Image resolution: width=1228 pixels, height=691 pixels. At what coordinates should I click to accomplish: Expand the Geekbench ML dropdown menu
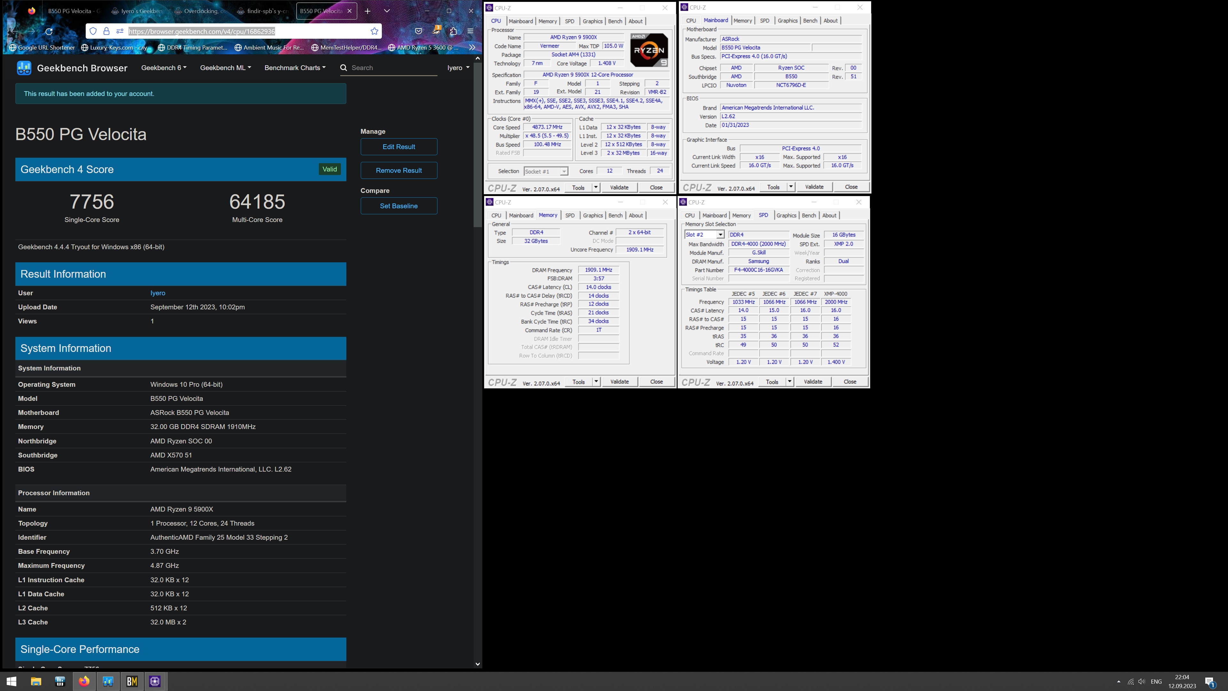coord(225,68)
